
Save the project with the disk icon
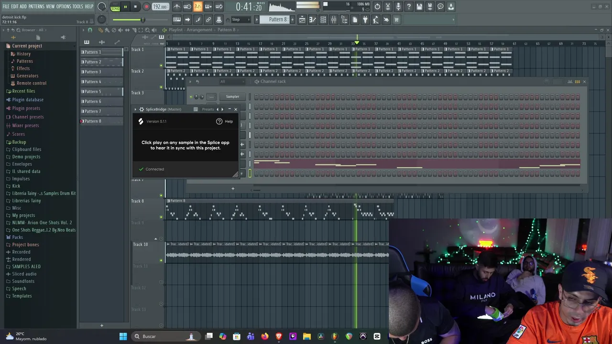click(419, 7)
